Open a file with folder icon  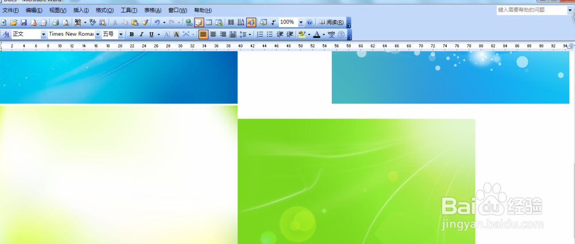pyautogui.click(x=14, y=23)
